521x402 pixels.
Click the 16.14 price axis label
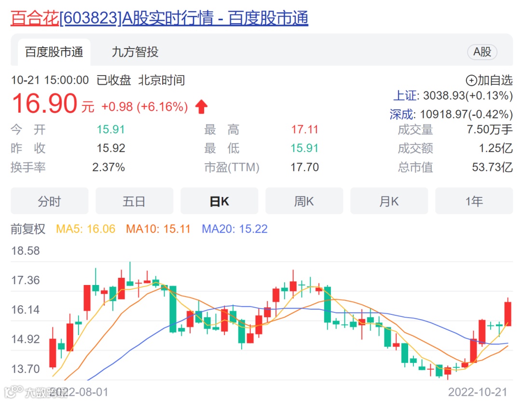click(x=26, y=310)
